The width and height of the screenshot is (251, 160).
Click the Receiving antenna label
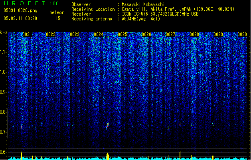(x=92, y=19)
